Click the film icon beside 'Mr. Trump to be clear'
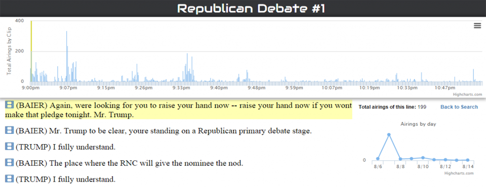486x187 pixels. tap(9, 131)
